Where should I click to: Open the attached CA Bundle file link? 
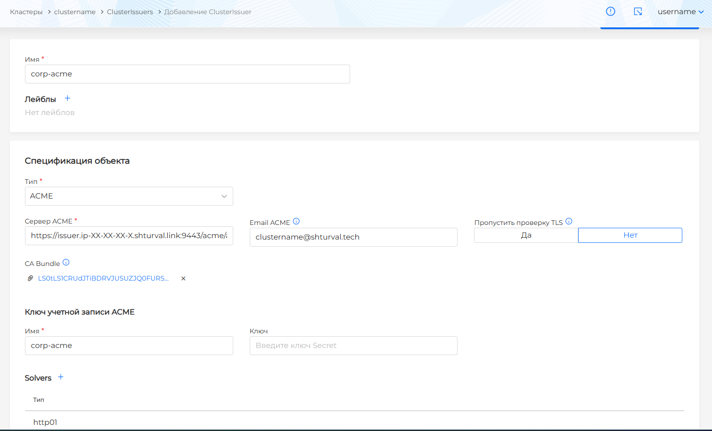pyautogui.click(x=103, y=279)
